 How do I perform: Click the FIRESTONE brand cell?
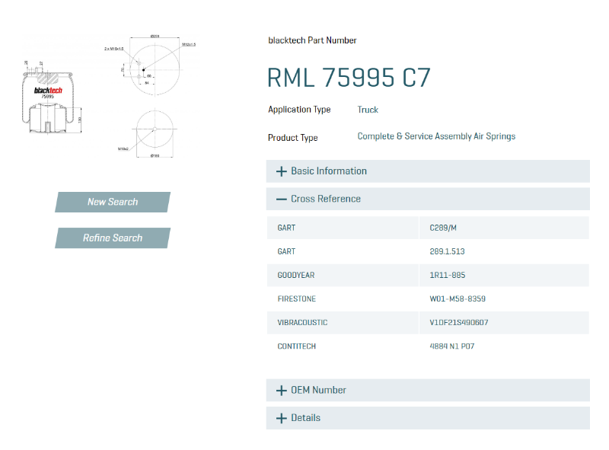point(343,299)
